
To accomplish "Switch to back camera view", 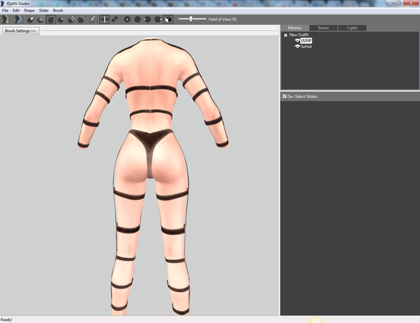I will pyautogui.click(x=137, y=19).
